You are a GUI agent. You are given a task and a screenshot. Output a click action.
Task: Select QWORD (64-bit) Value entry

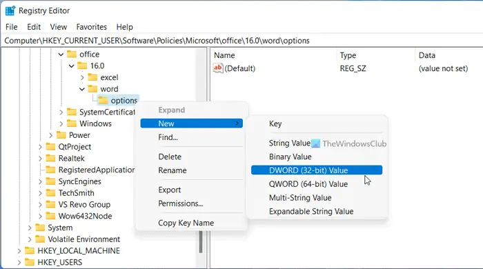point(308,184)
